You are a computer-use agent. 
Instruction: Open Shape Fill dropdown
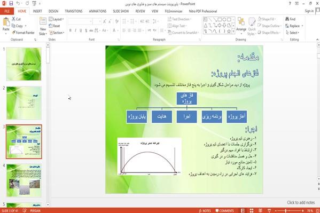pyautogui.click(x=267, y=19)
